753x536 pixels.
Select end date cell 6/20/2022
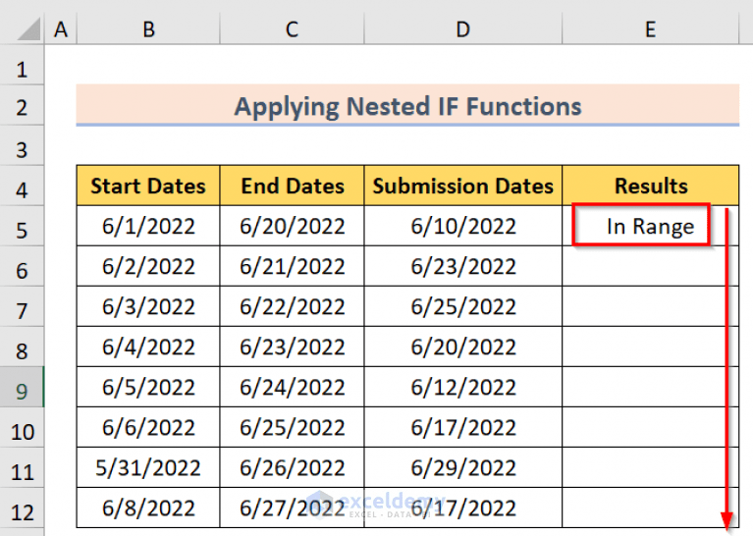(292, 226)
